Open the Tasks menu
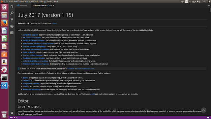 (49, 2)
